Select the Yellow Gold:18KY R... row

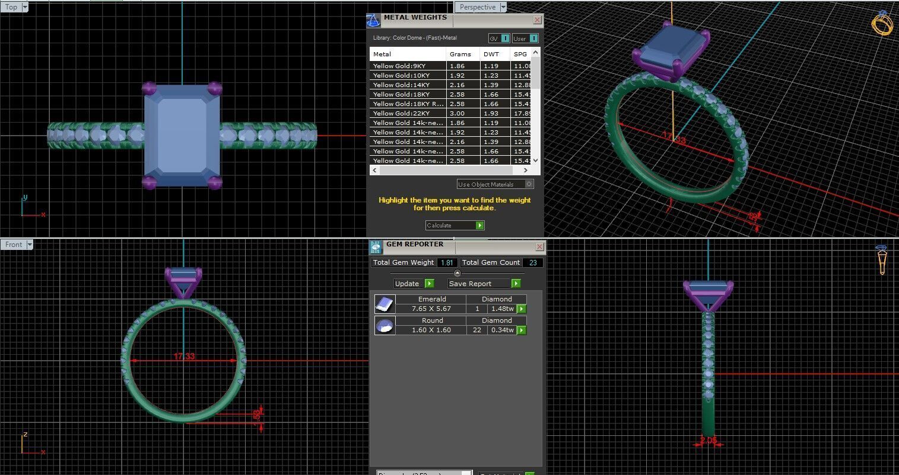pos(450,104)
